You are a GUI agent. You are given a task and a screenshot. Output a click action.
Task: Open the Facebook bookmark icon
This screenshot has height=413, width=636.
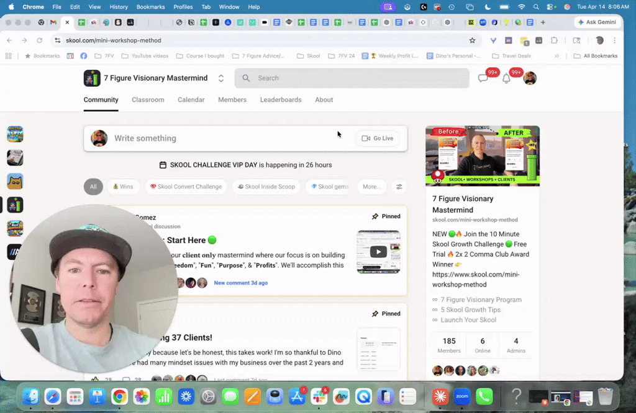point(84,56)
